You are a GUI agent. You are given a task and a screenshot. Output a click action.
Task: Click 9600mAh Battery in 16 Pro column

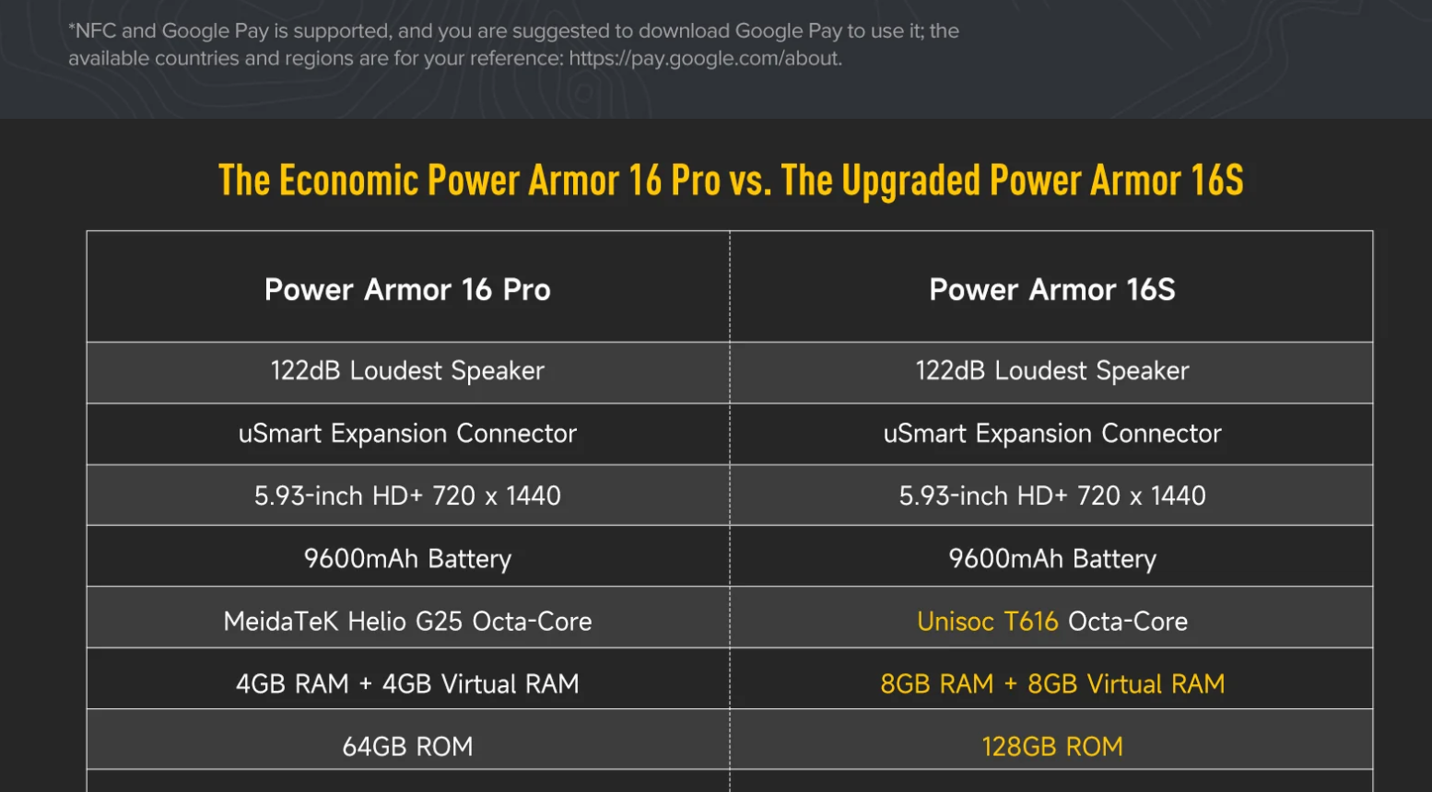click(x=407, y=559)
